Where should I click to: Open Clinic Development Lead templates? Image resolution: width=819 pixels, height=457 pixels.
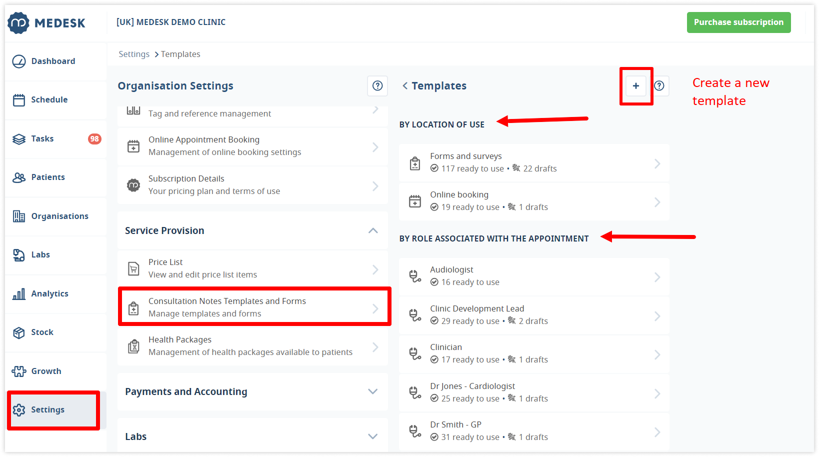534,315
